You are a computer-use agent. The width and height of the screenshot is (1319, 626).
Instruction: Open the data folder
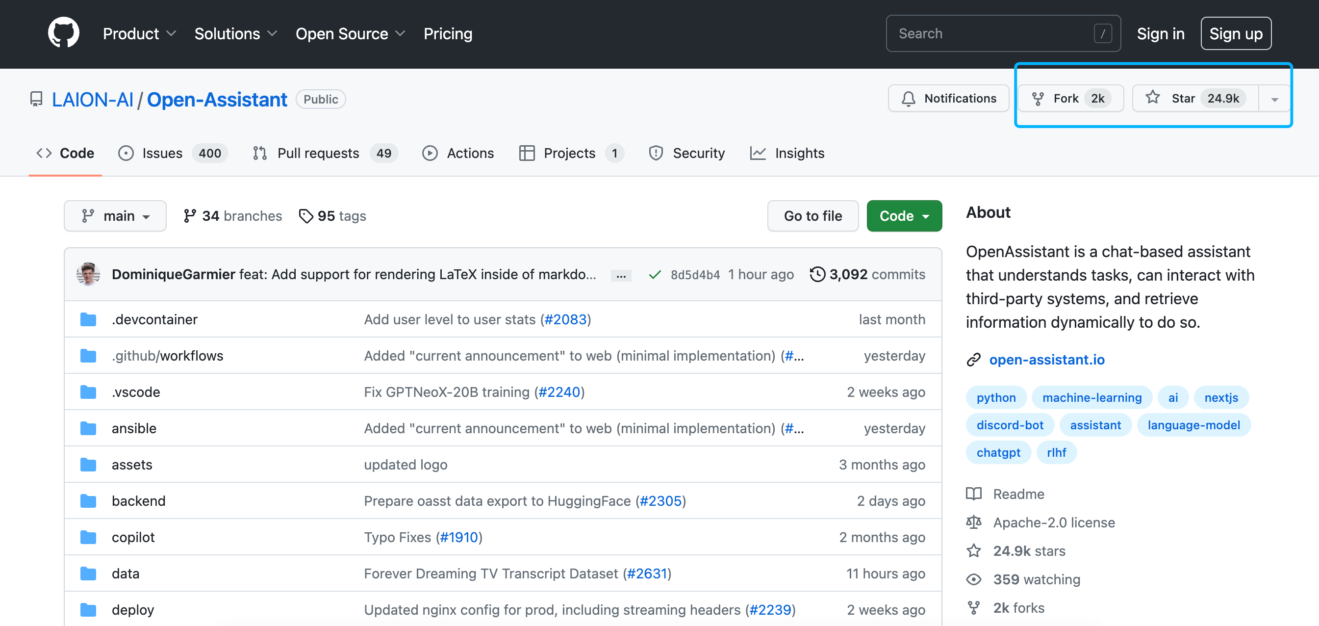click(126, 573)
